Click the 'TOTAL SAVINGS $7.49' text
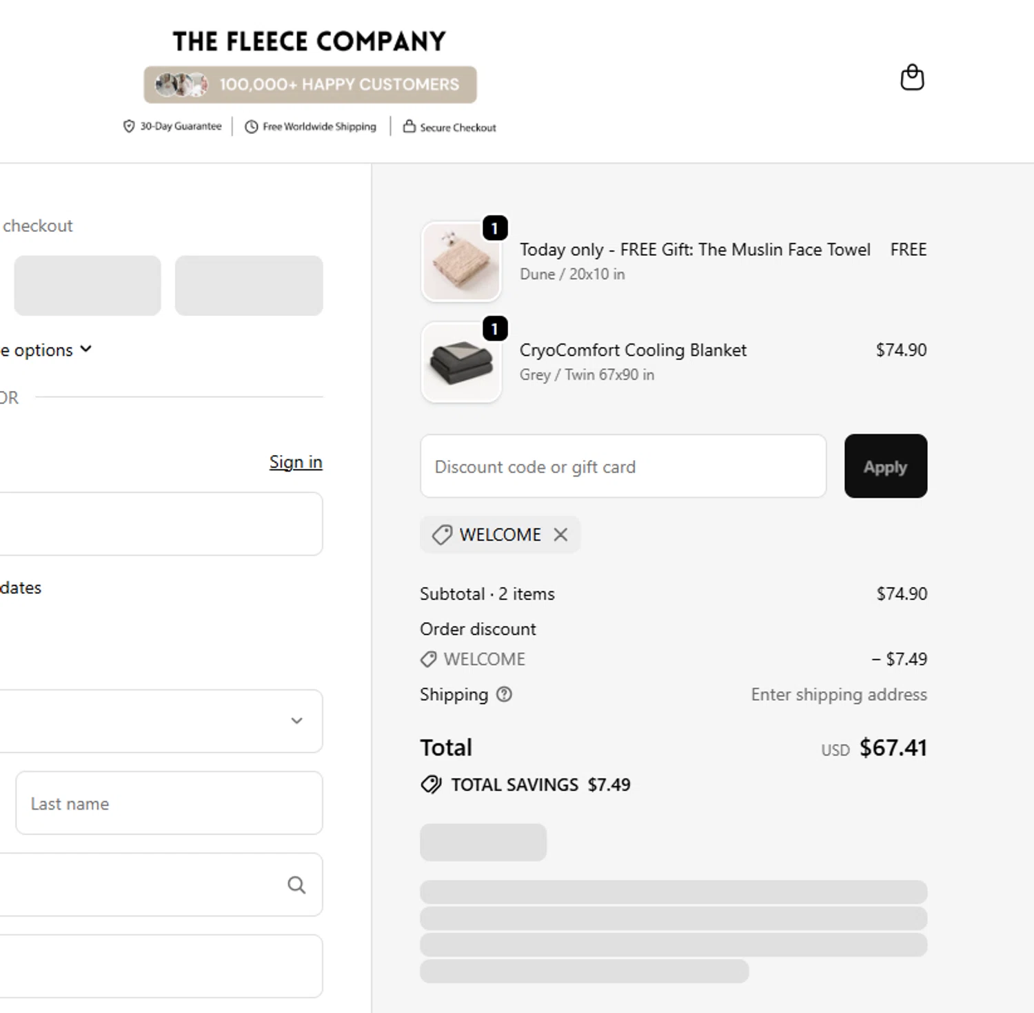 click(541, 785)
